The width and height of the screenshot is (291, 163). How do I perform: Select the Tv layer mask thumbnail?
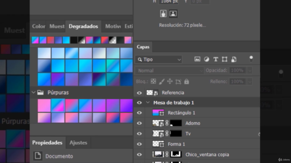[x=176, y=134]
